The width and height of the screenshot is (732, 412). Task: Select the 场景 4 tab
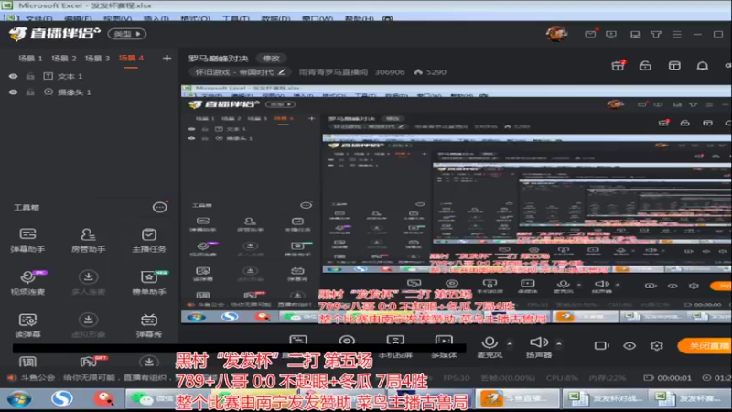tap(131, 59)
